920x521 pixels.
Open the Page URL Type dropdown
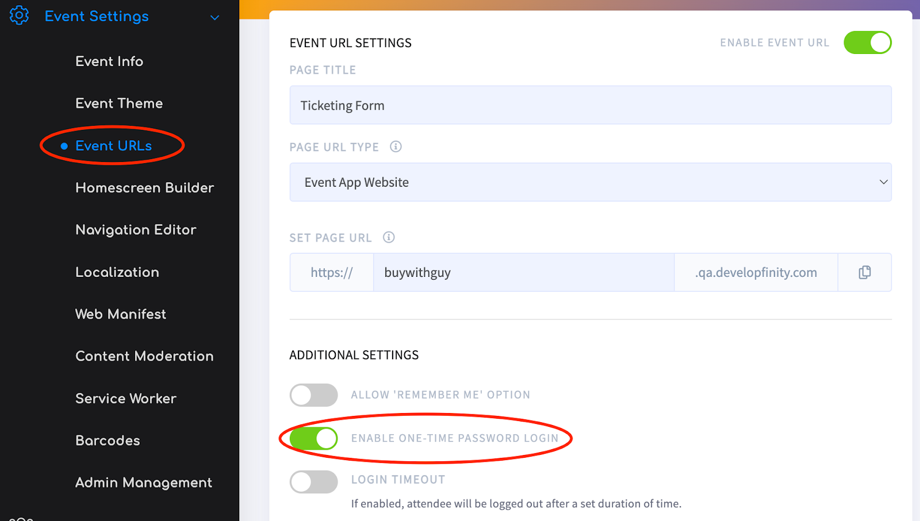click(x=590, y=182)
